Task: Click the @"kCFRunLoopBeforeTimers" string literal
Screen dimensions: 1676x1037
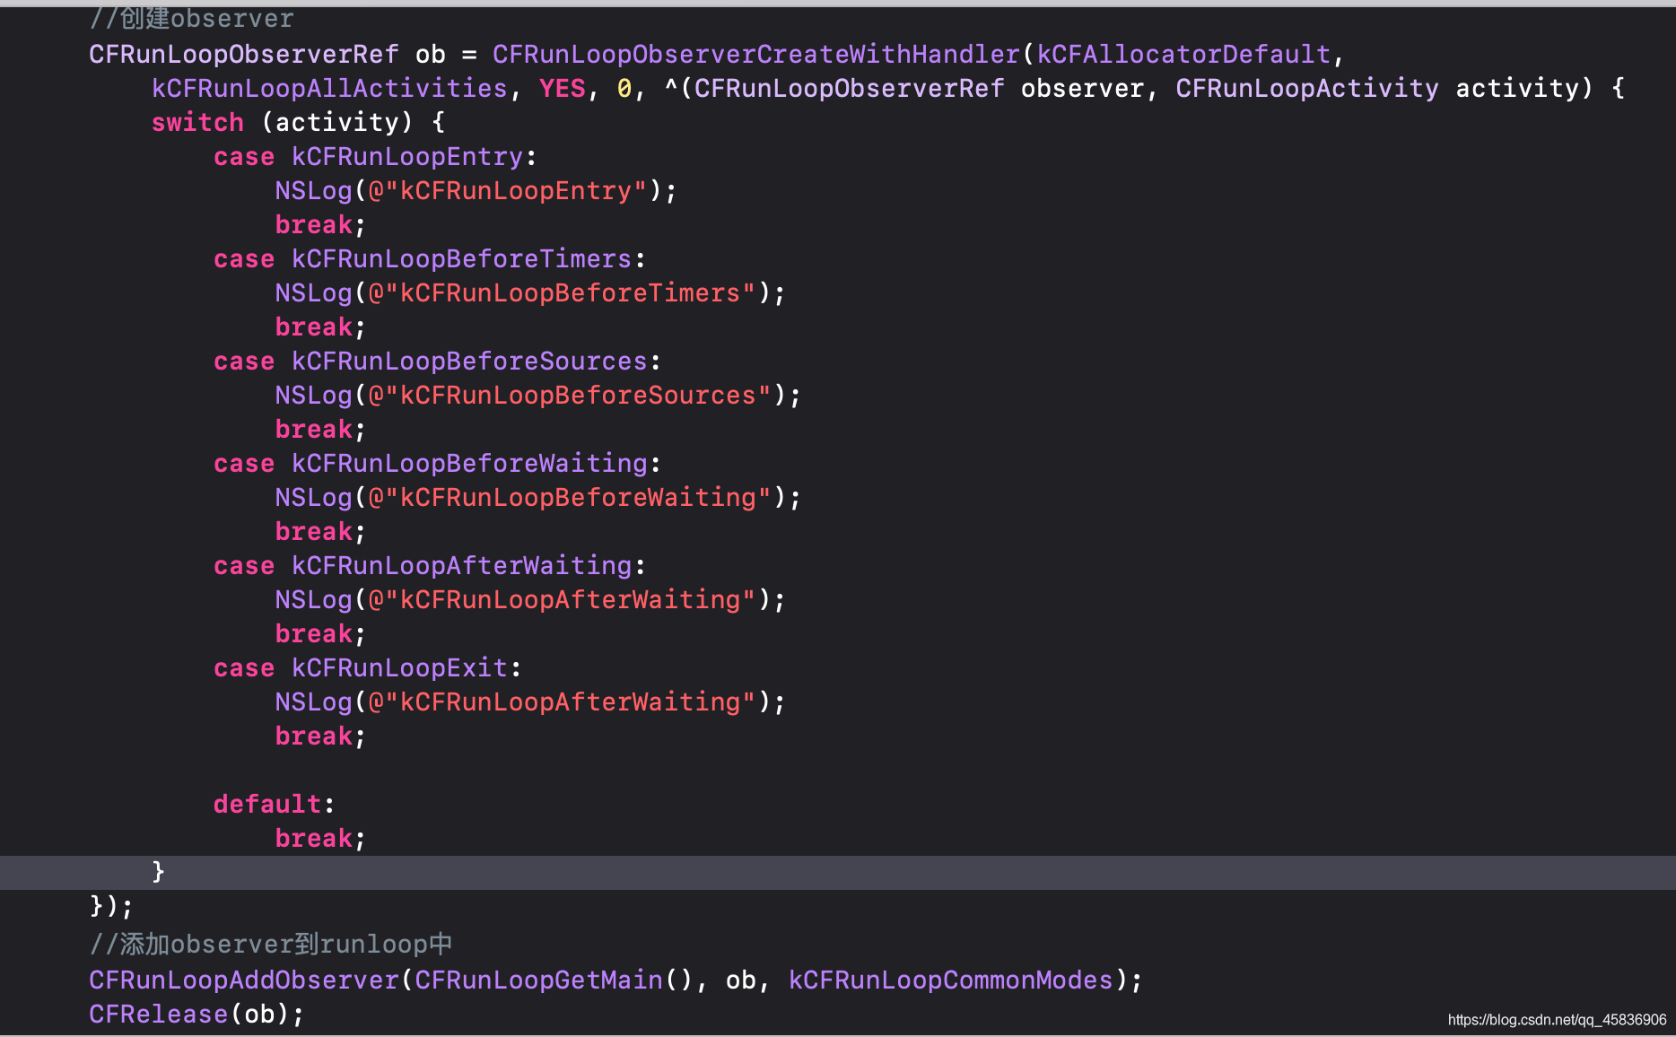Action: pos(562,293)
